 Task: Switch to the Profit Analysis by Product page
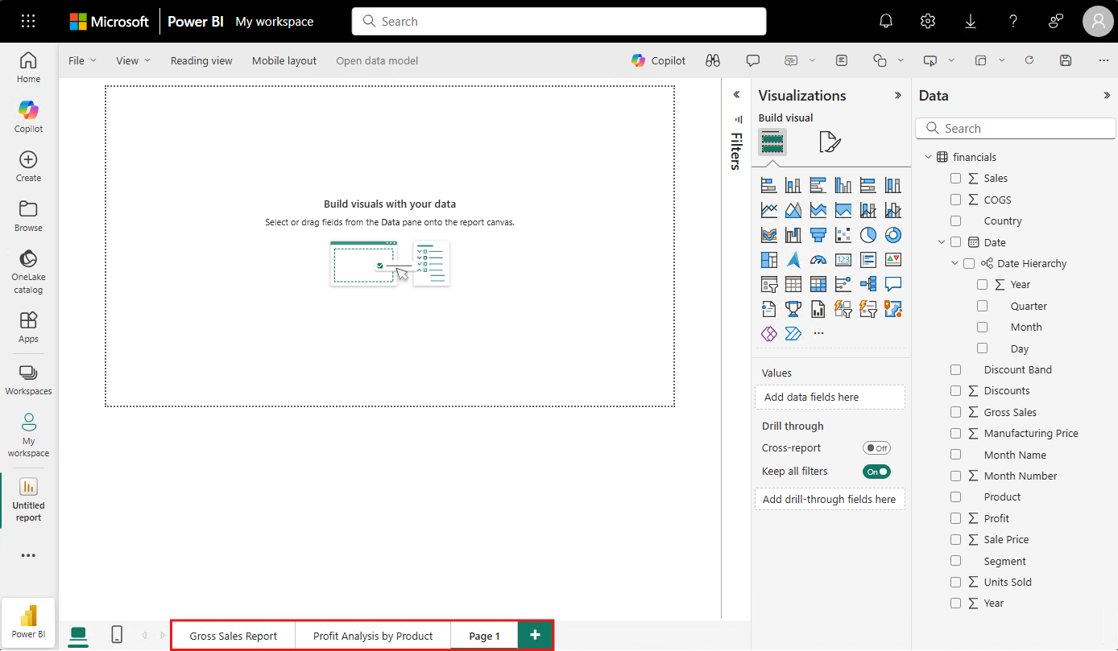(372, 635)
